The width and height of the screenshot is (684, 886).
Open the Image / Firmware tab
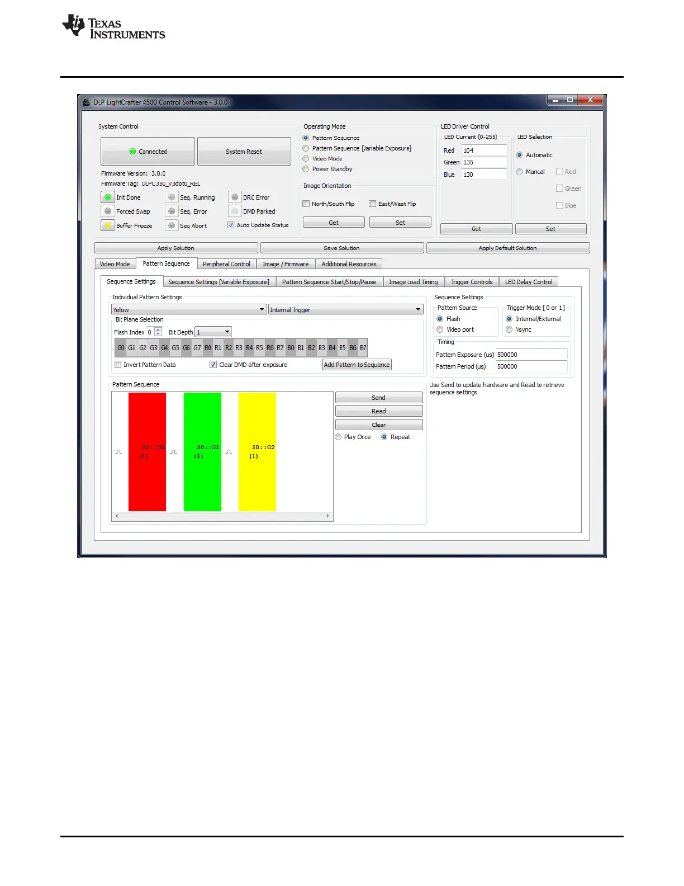pyautogui.click(x=286, y=264)
